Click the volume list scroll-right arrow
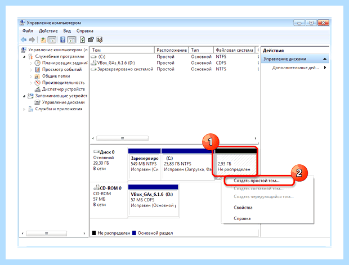 click(x=256, y=138)
